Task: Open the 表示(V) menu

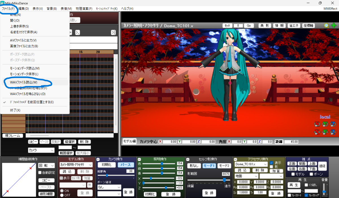Action: tap(38, 9)
